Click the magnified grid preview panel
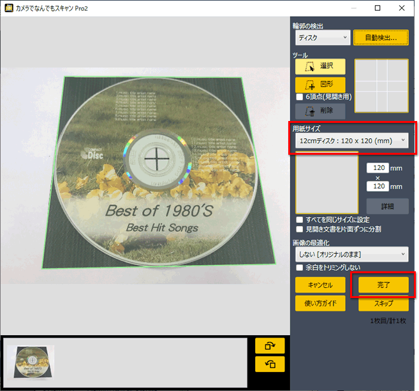The image size is (419, 391). 381,86
